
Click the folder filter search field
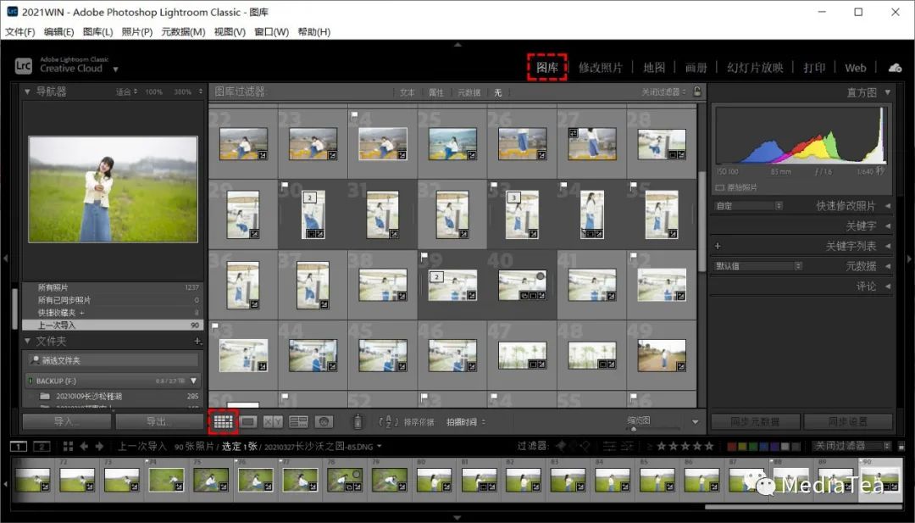[x=113, y=360]
